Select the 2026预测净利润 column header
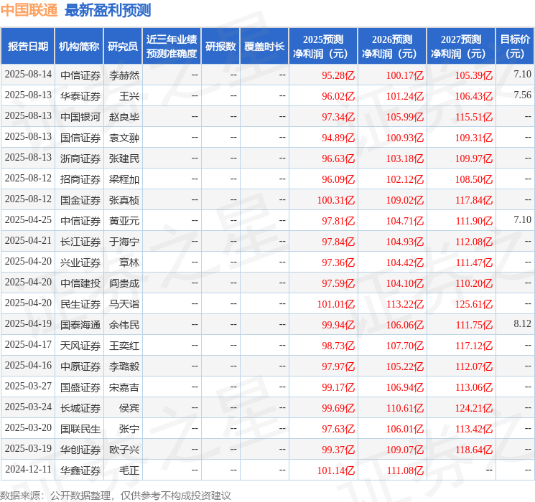This screenshot has width=535, height=502. coord(392,47)
